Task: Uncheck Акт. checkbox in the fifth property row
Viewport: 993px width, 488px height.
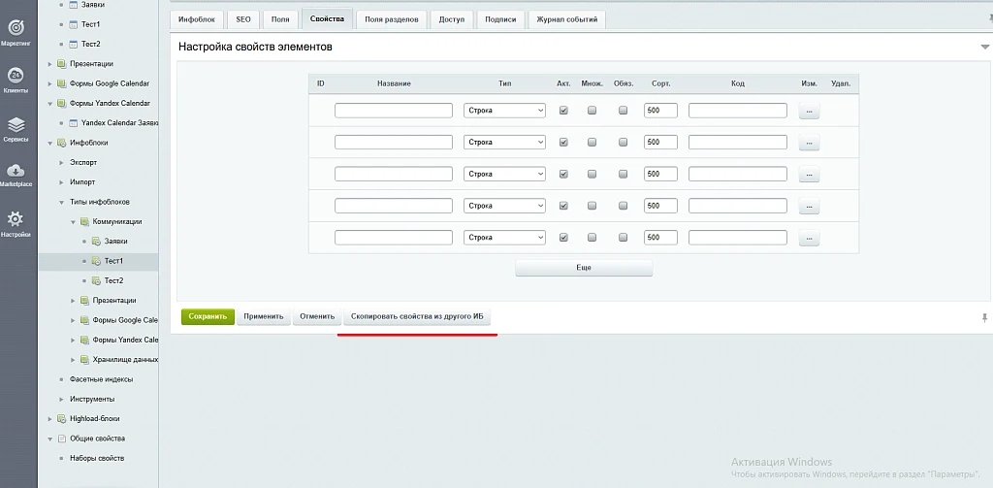Action: [x=563, y=238]
